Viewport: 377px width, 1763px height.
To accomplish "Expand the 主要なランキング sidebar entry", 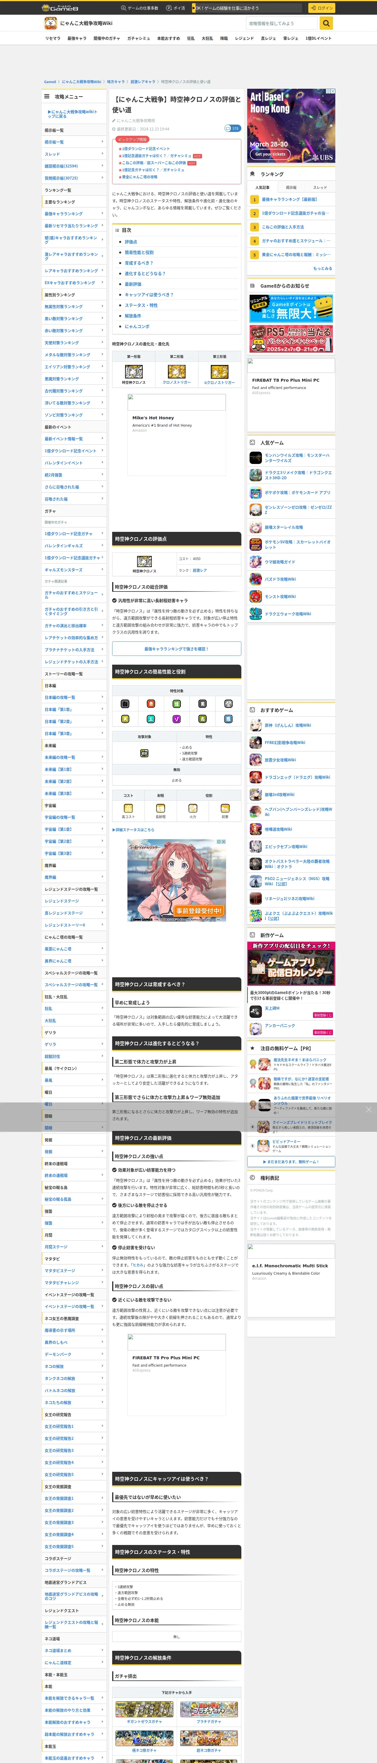I will (74, 202).
